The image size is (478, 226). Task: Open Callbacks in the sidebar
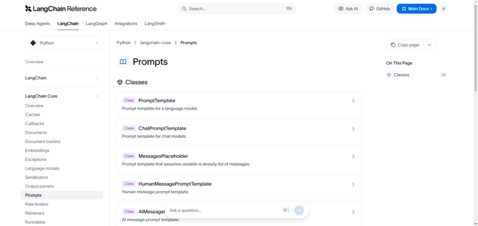(35, 123)
